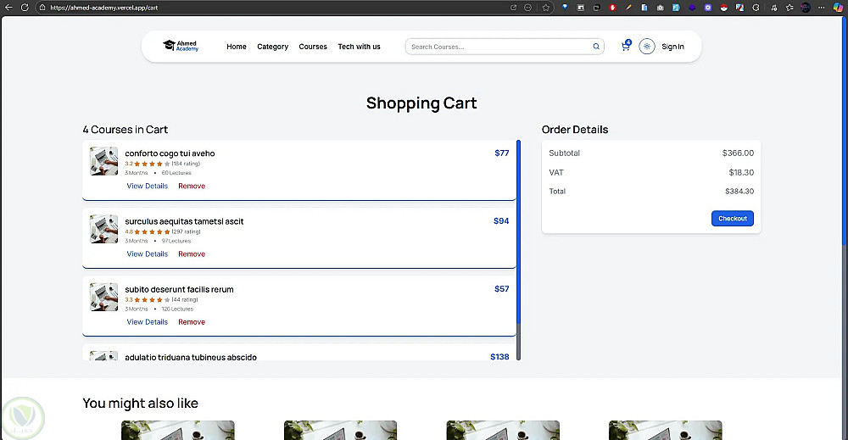Open the shopping cart icon
848x440 pixels.
[x=626, y=47]
